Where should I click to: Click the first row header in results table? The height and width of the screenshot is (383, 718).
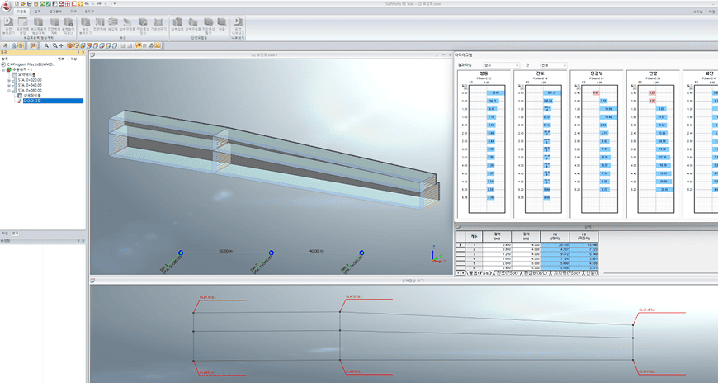460,245
